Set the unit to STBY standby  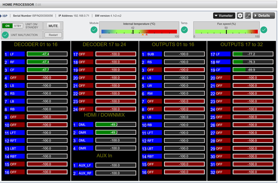tap(18, 26)
